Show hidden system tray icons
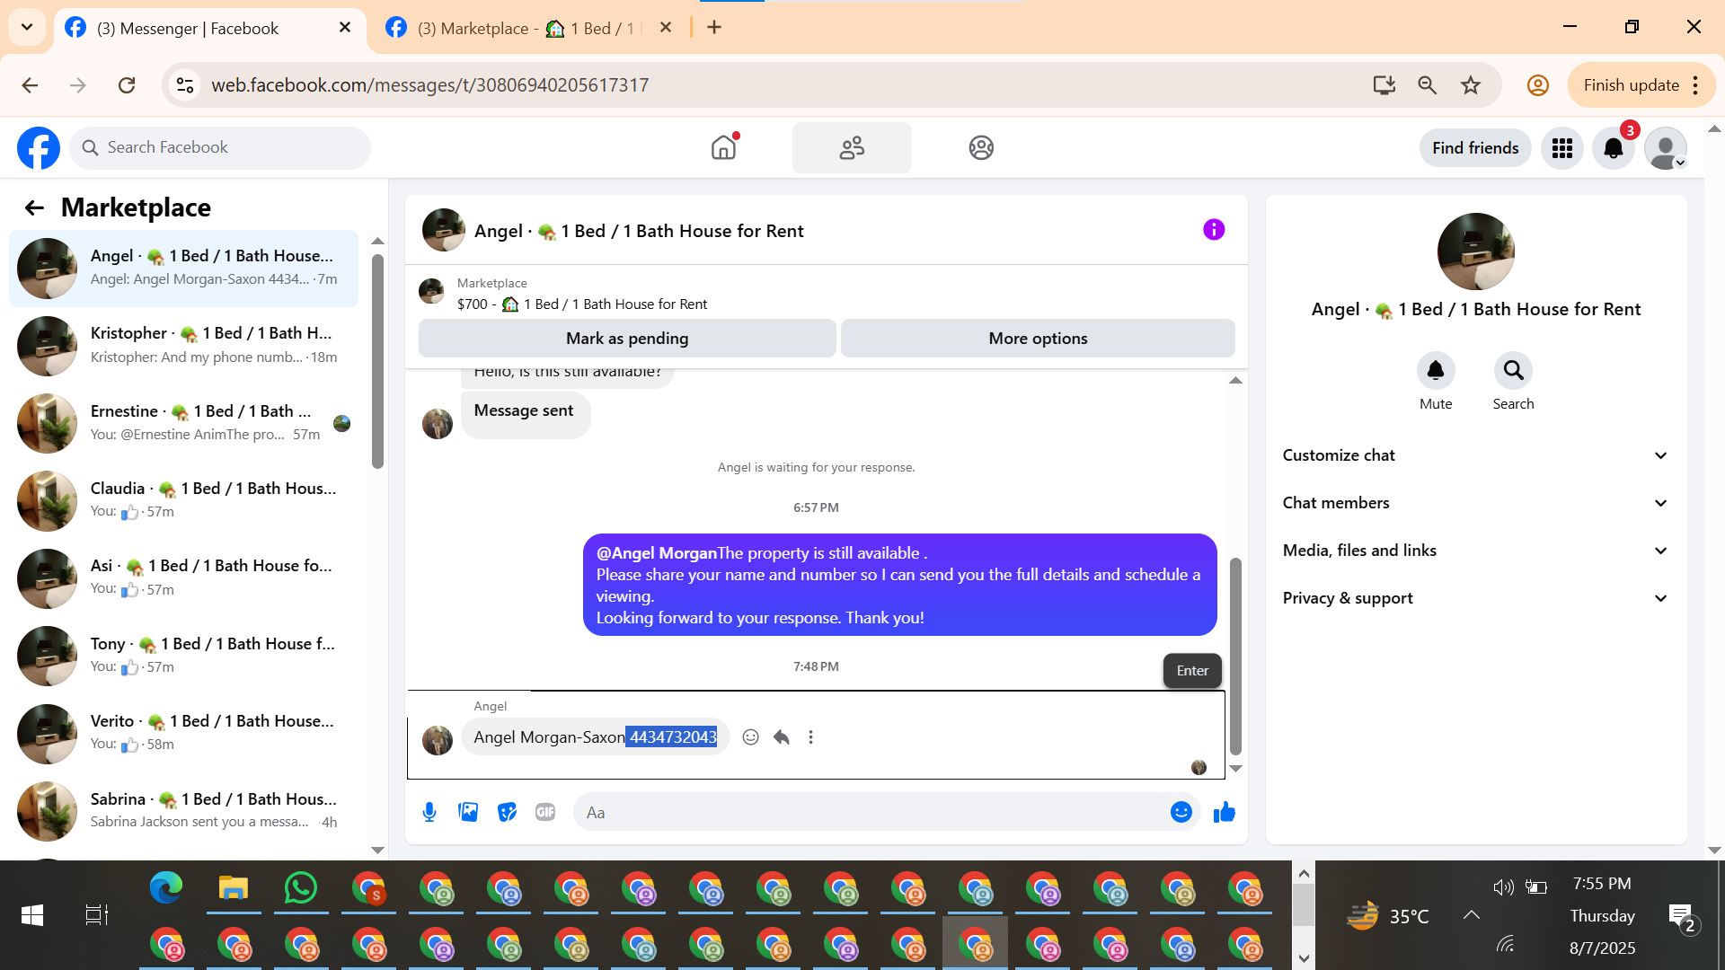Image resolution: width=1725 pixels, height=970 pixels. coord(1471,915)
